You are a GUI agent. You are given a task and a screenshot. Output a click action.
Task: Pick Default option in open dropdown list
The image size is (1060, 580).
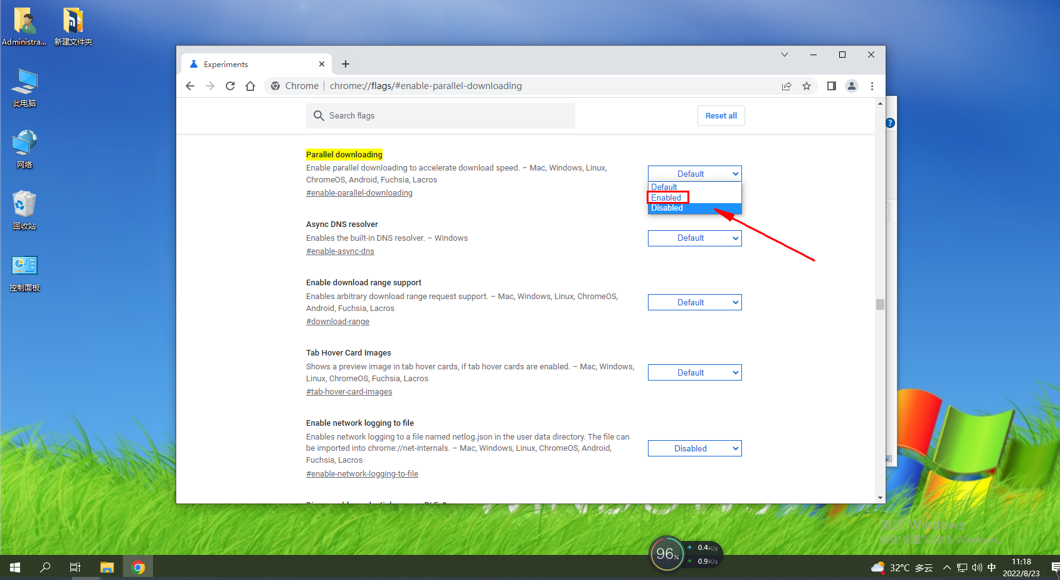[x=664, y=187]
